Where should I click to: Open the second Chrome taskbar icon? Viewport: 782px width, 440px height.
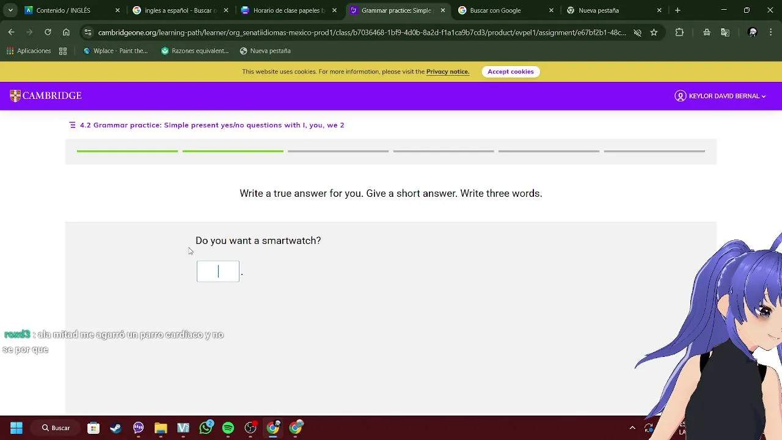[296, 428]
